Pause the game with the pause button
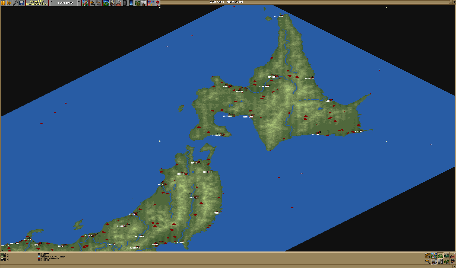This screenshot has height=268, width=456. click(3, 3)
